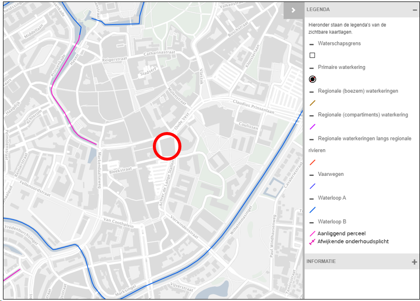Click the Afwijkende onderhoudsplicht legend entry
The width and height of the screenshot is (420, 301).
[353, 241]
